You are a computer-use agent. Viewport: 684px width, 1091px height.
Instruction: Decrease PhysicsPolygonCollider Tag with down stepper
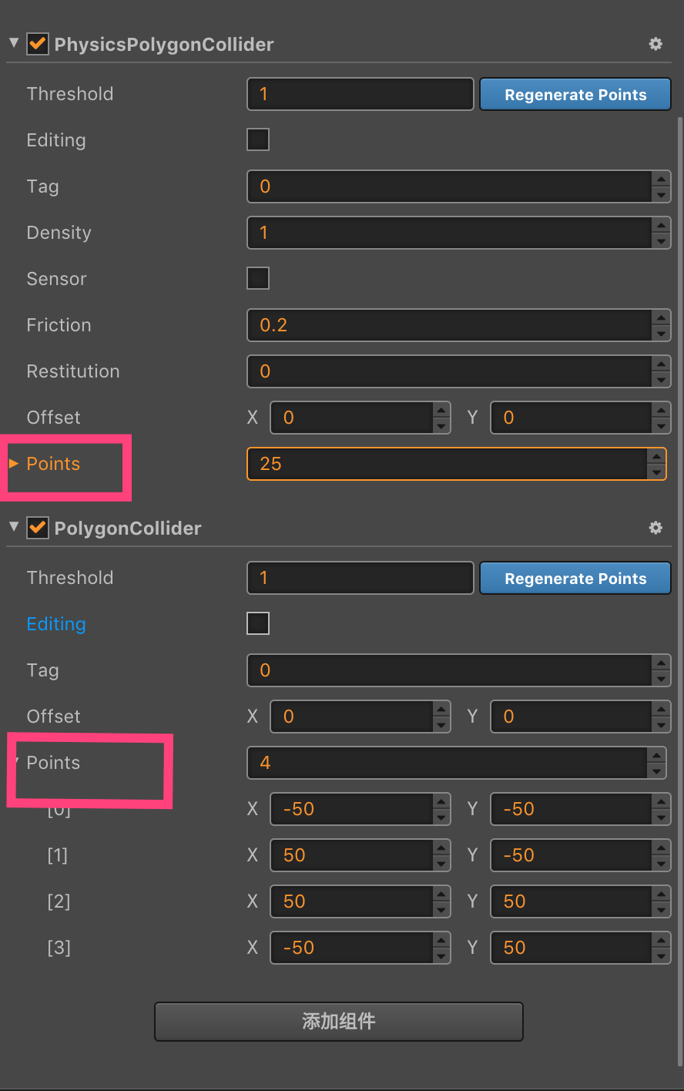(x=661, y=195)
